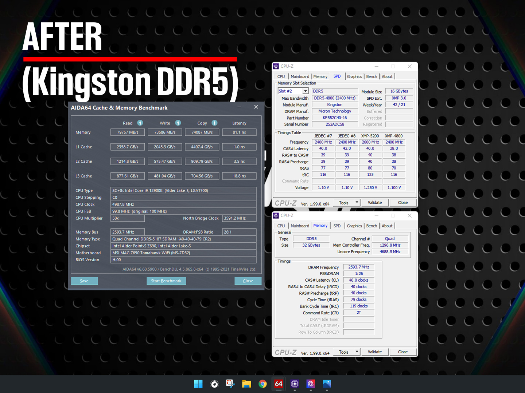This screenshot has height=393, width=525.
Task: Click Tools button in upper CPU-Z window
Action: [343, 203]
